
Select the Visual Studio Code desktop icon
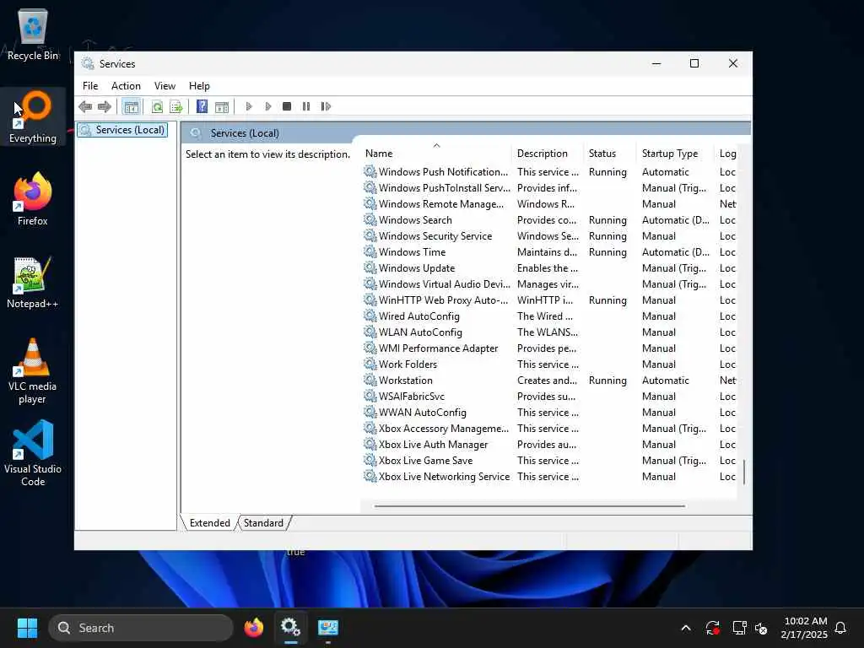(33, 453)
